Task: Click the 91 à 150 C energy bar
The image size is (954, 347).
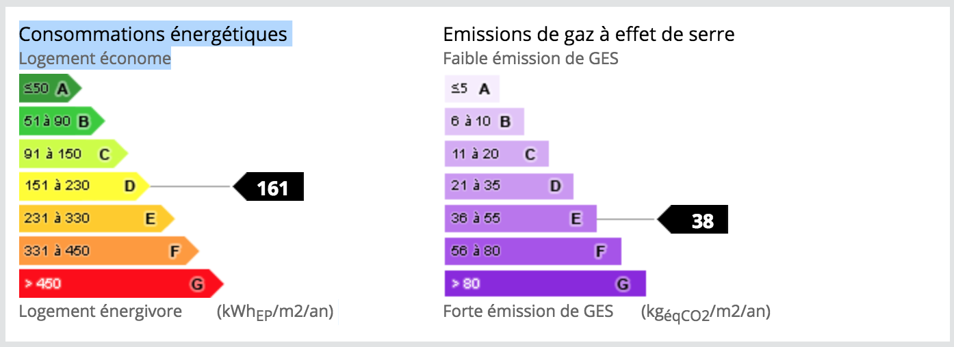Action: pos(73,154)
